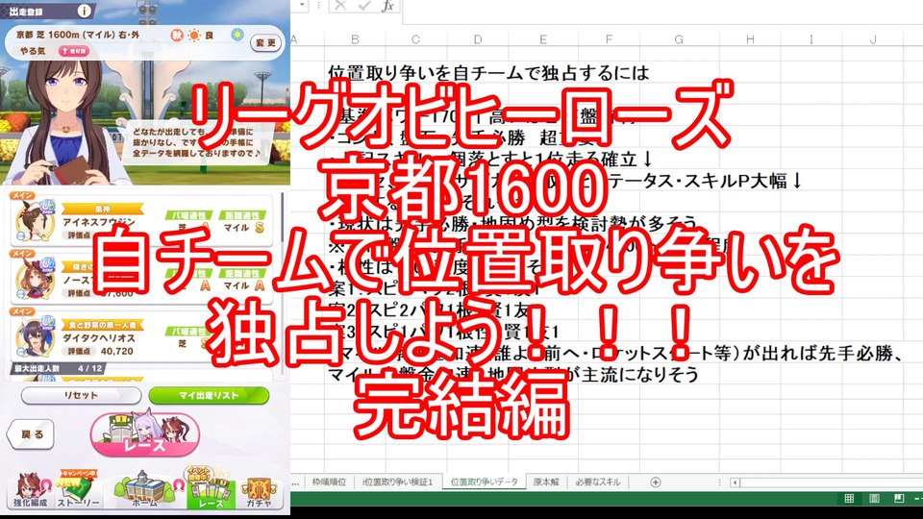Select Aines Fujin character portrait
The height and width of the screenshot is (519, 923).
[35, 220]
